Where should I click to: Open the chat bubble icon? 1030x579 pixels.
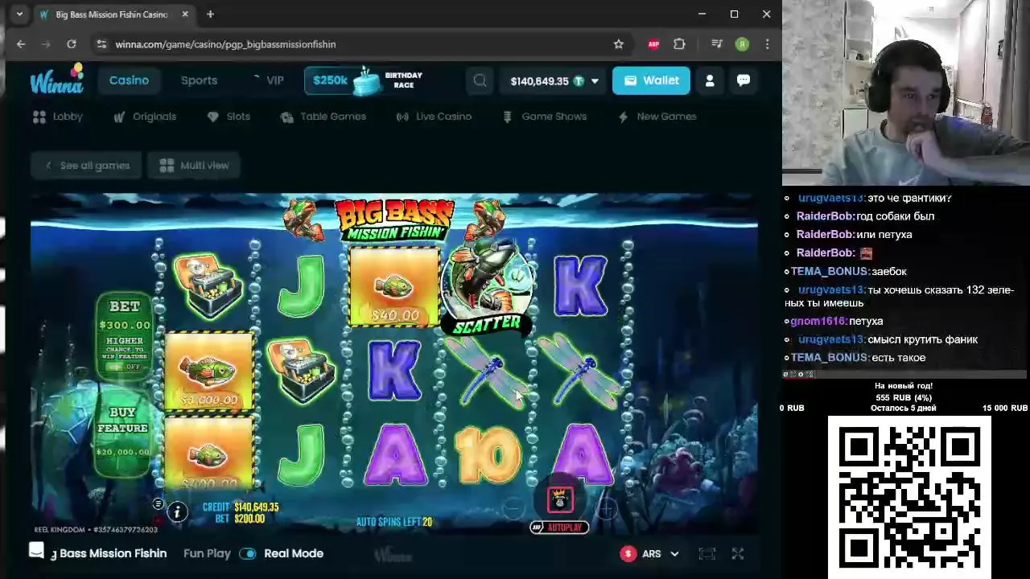pos(744,80)
